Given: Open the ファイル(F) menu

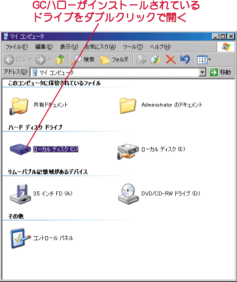Looking at the screenshot, I should point(17,47).
